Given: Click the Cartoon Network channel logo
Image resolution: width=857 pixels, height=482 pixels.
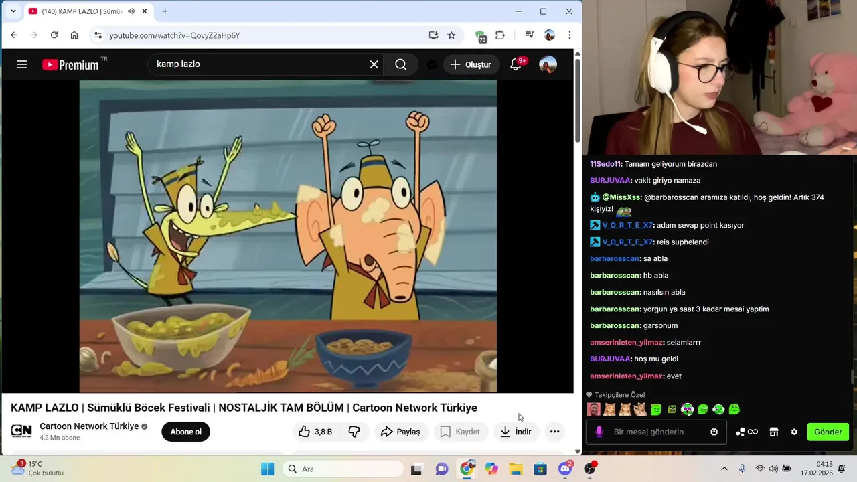Looking at the screenshot, I should (x=21, y=431).
